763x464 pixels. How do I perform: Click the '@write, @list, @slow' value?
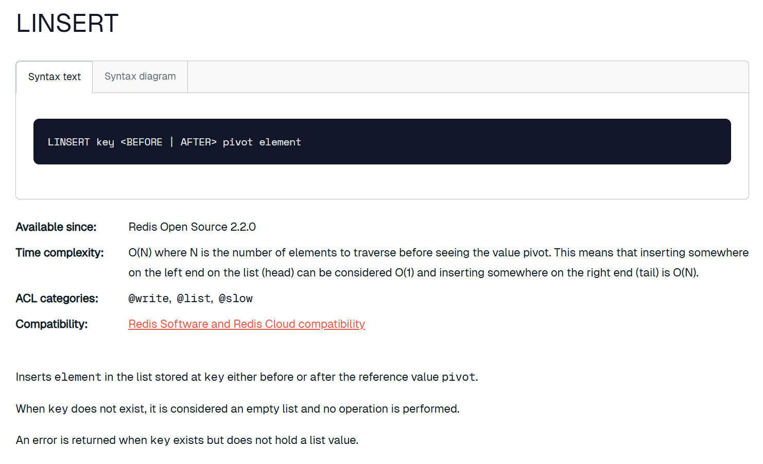pyautogui.click(x=190, y=299)
